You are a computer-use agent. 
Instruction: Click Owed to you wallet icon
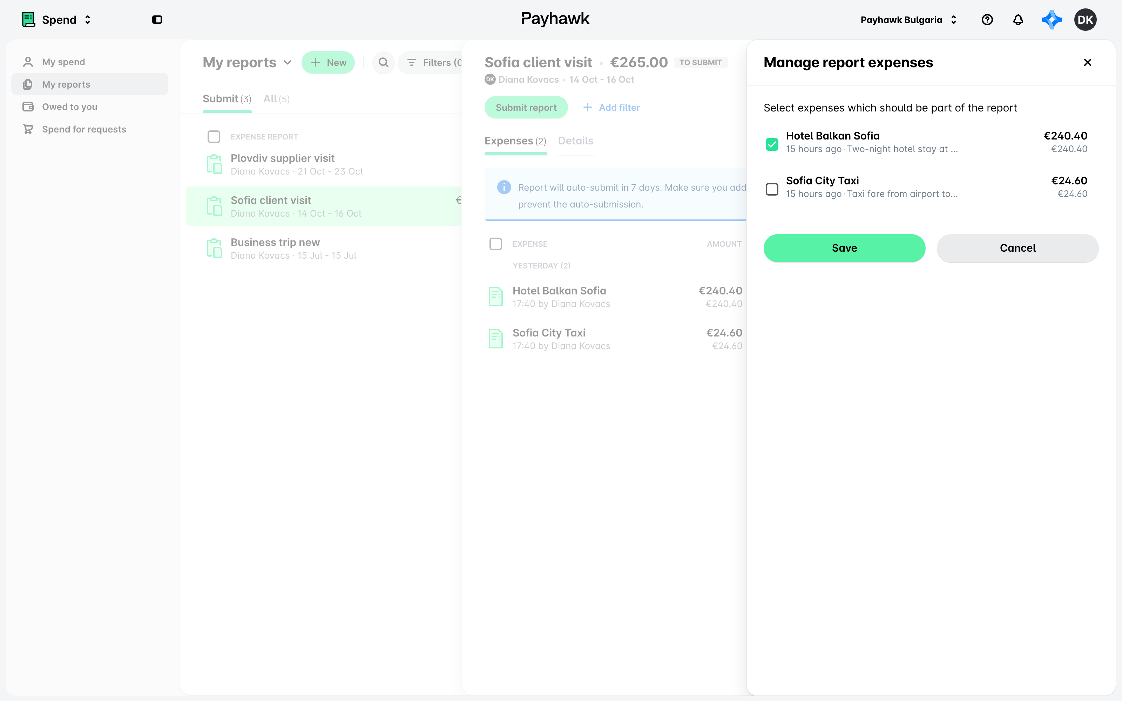pos(28,107)
